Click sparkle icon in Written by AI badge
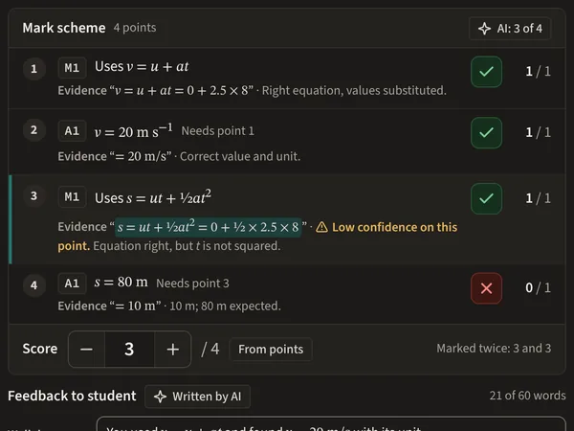The width and height of the screenshot is (574, 431). coord(160,397)
